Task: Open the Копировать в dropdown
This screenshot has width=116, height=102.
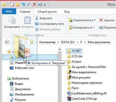Action: click(x=81, y=28)
